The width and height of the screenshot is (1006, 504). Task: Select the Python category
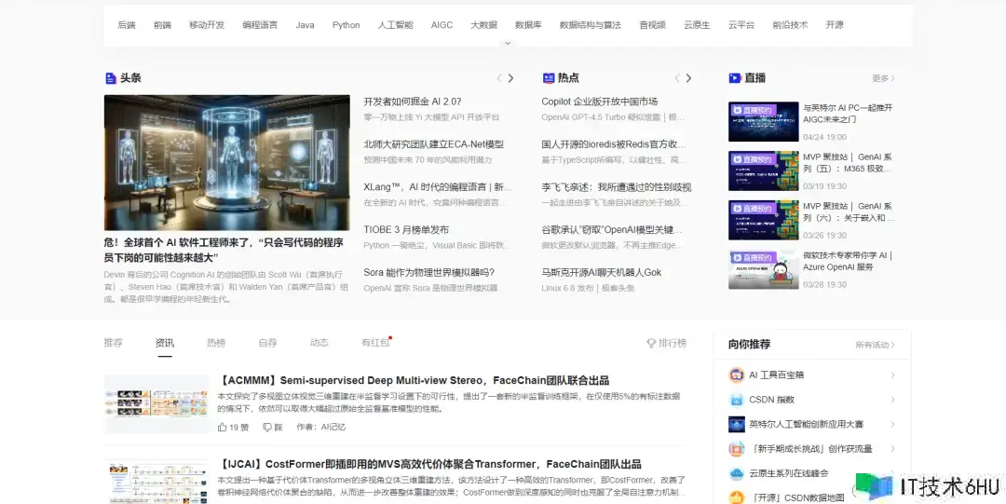coord(346,25)
